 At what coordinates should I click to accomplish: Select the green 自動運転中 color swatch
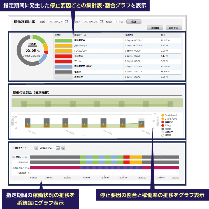pyautogui.click(x=63, y=41)
